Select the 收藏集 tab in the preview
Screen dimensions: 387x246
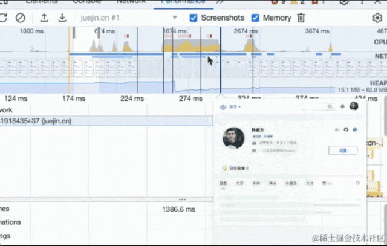coord(291,183)
